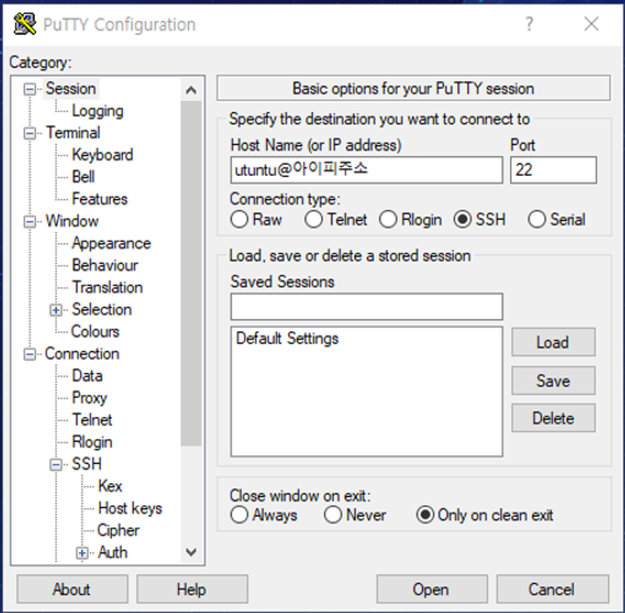Open the Appearance settings category
Viewport: 625px width, 613px height.
pos(112,244)
